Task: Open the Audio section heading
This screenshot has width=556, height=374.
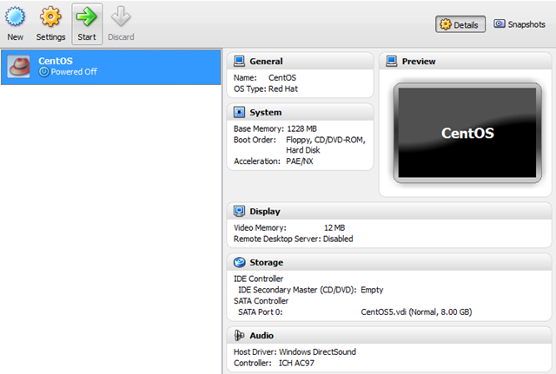Action: [261, 335]
